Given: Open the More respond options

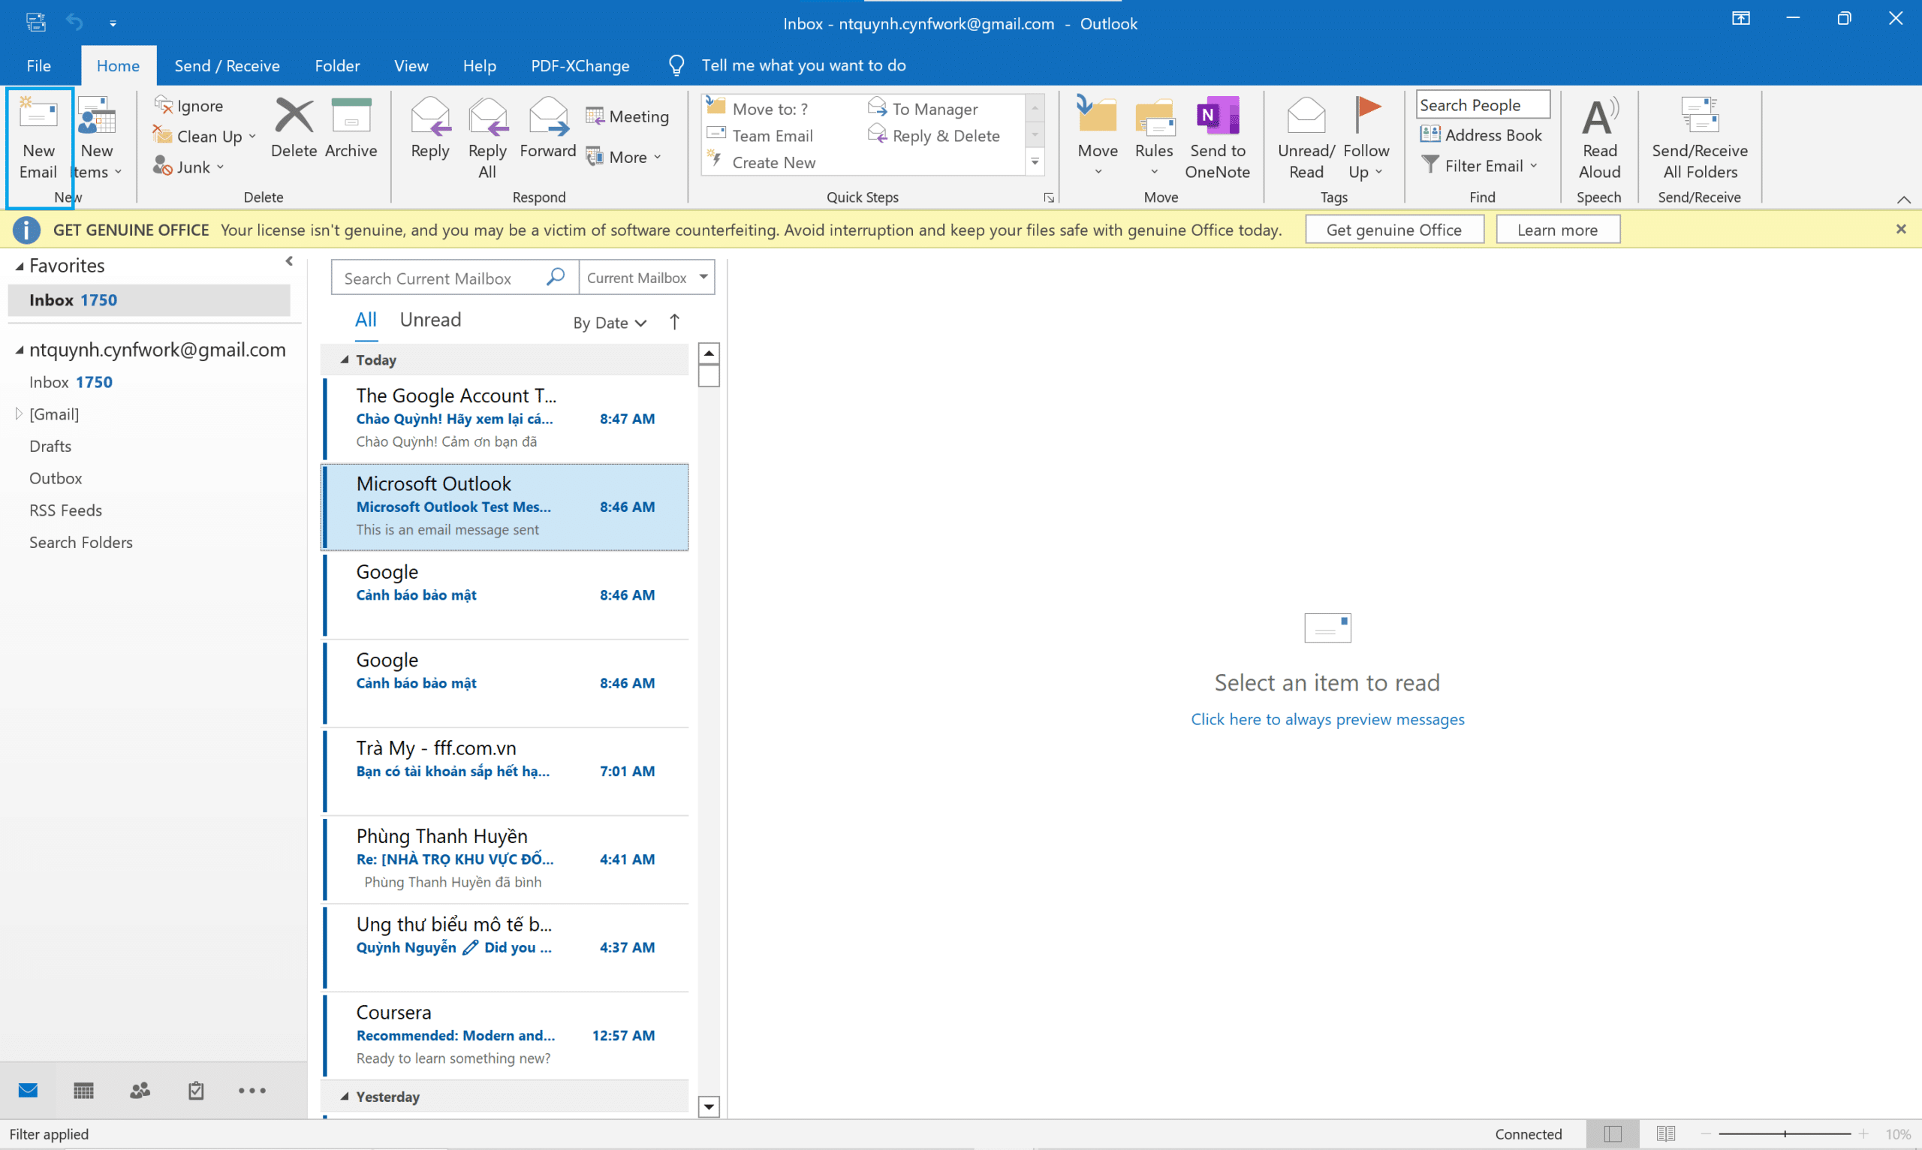Looking at the screenshot, I should point(624,158).
